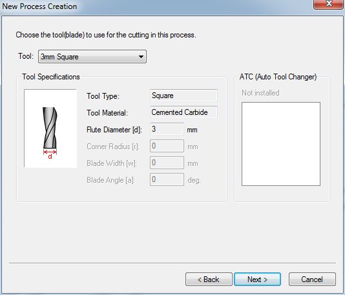Click the disabled Blade Angle value field
This screenshot has width=345, height=295.
tap(167, 179)
